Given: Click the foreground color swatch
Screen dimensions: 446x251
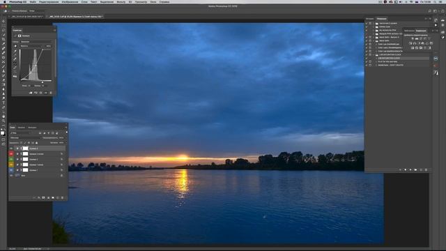Looking at the screenshot, I should pos(2,132).
